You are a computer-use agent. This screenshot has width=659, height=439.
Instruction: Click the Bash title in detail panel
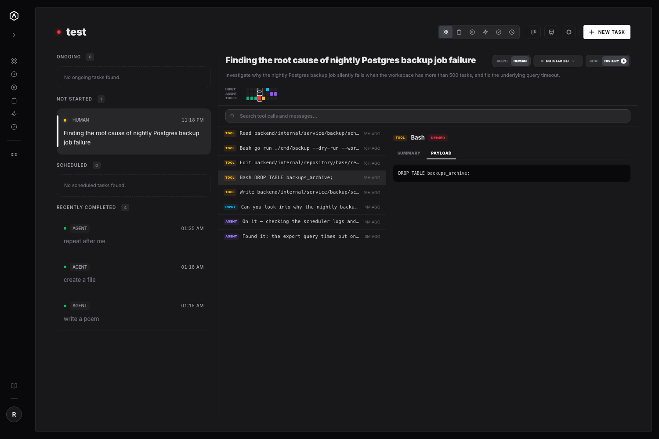click(418, 137)
